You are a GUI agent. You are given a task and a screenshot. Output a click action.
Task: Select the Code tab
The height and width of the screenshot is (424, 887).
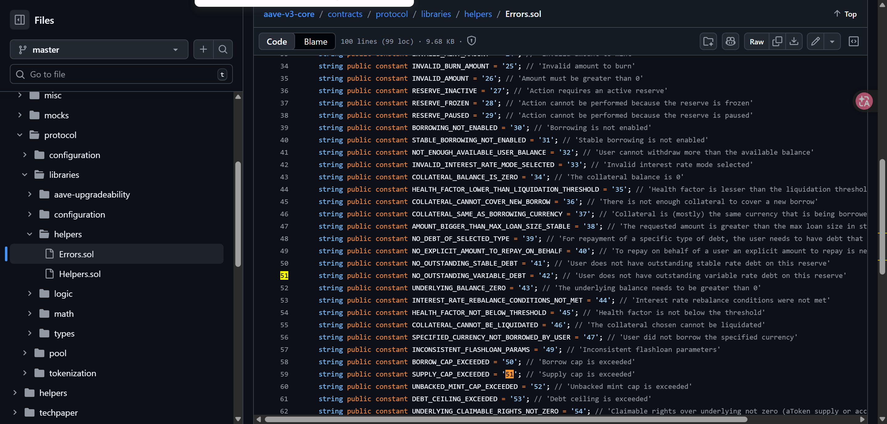[x=277, y=42]
